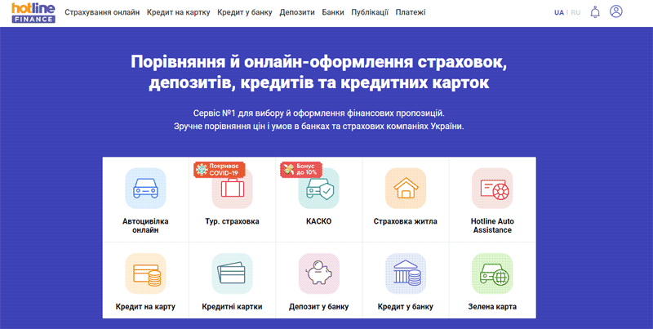Open the Кредит на карту icon
This screenshot has width=653, height=329.
(x=145, y=273)
